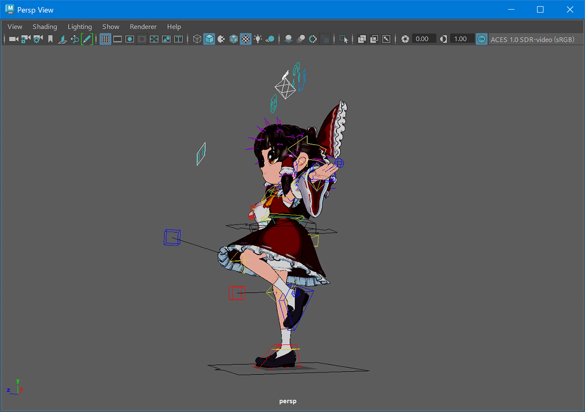Click the Exposure value field 0.00
Screen dimensions: 585x412
(423, 39)
